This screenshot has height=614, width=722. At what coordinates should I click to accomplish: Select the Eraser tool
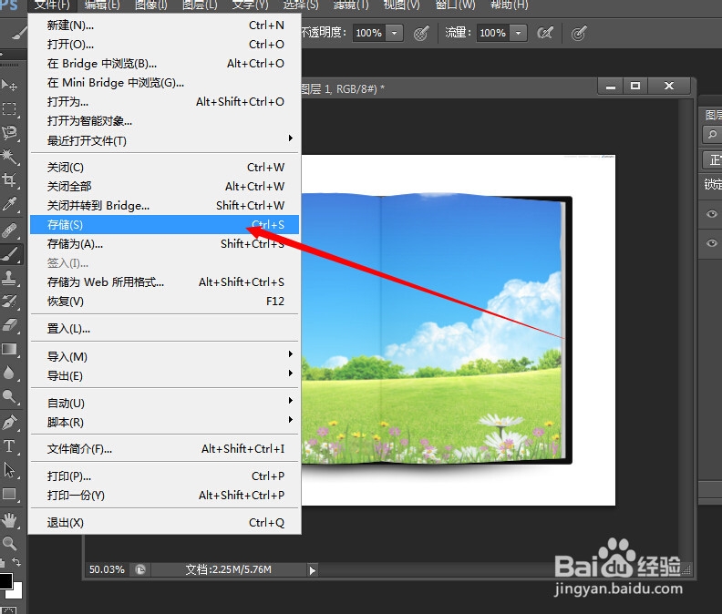9,325
